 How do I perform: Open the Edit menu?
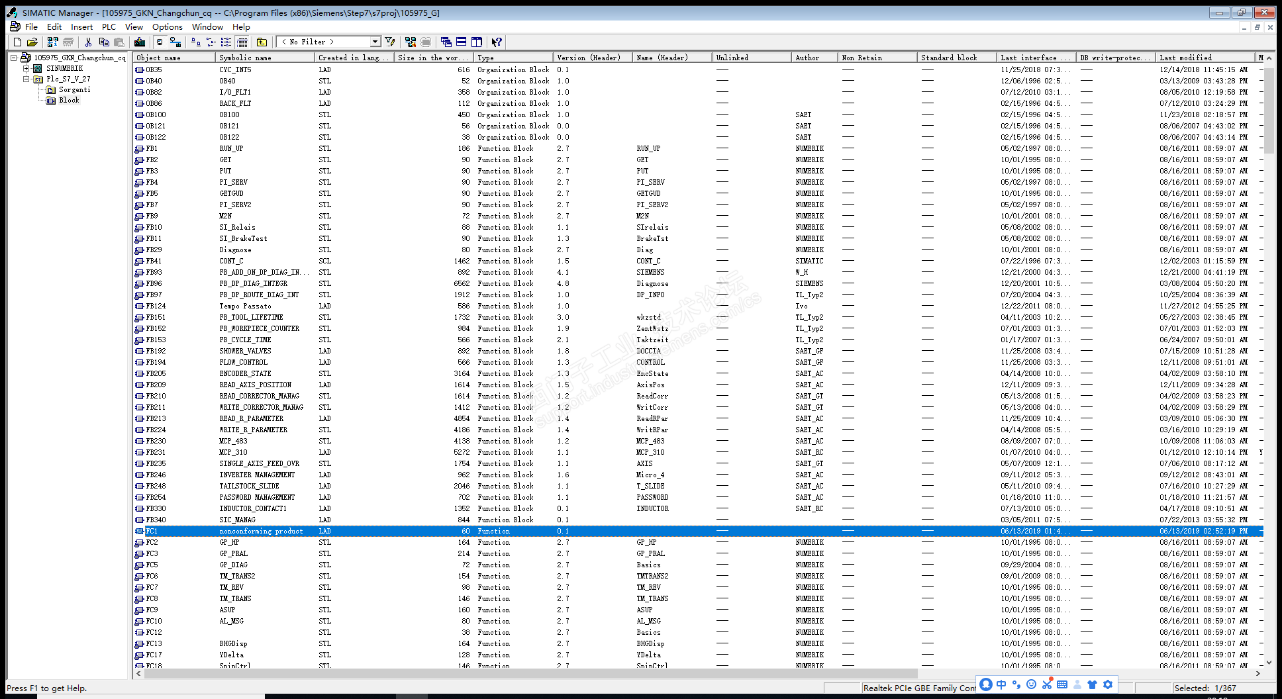point(54,26)
